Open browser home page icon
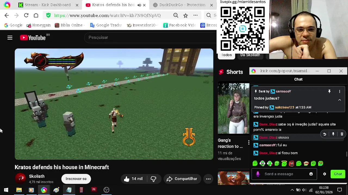The width and height of the screenshot is (348, 195). 36,15
